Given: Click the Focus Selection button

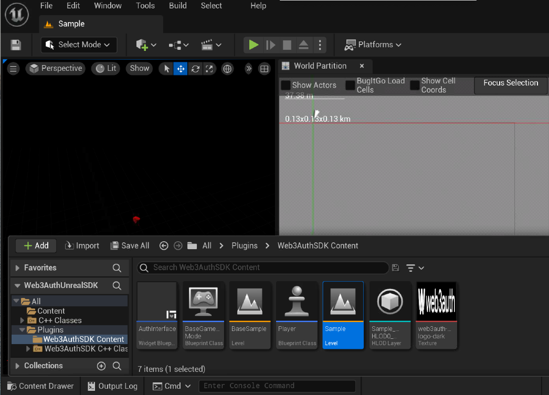Looking at the screenshot, I should tap(510, 83).
